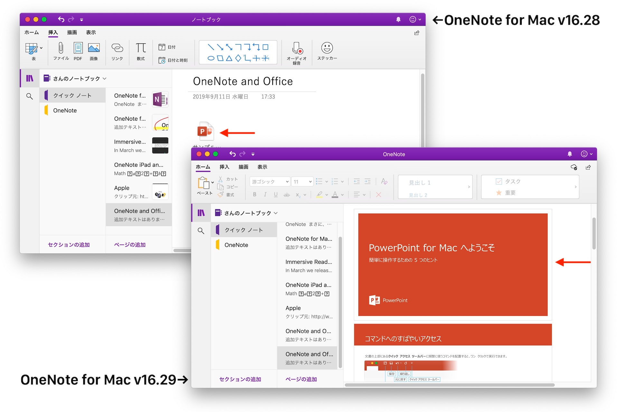Viewport: 618px width, 412px height.
Task: Click ページの追加 in the back window
Action: (x=130, y=245)
